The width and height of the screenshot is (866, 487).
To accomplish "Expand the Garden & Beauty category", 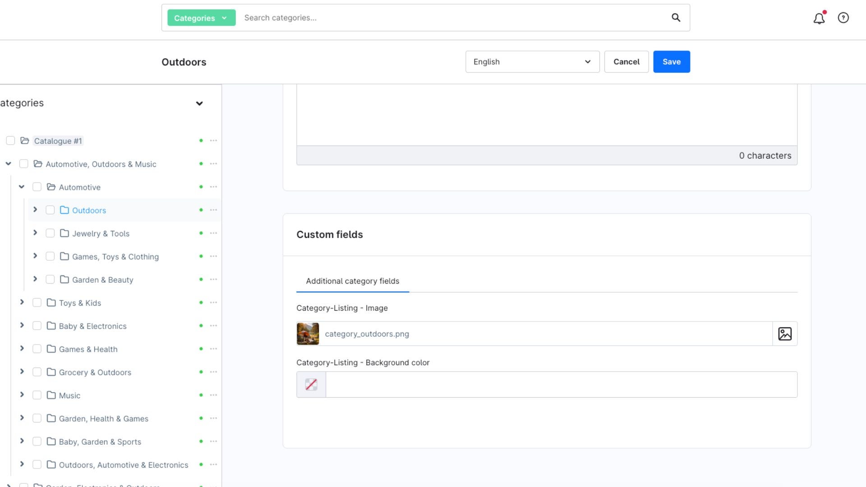I will 35,279.
